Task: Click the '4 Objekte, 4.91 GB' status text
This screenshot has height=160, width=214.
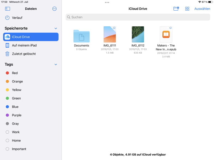Action: (138, 155)
